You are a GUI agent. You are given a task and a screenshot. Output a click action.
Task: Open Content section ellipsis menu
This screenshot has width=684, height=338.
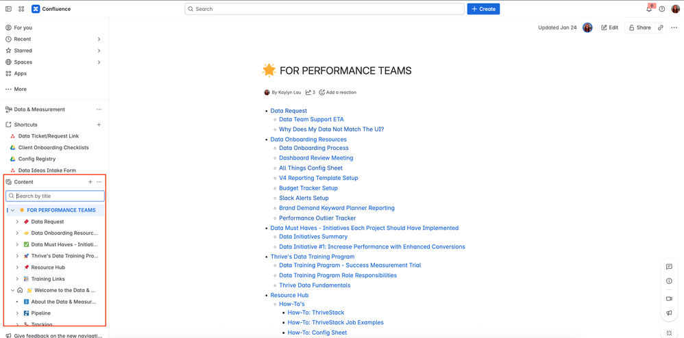[x=99, y=182]
